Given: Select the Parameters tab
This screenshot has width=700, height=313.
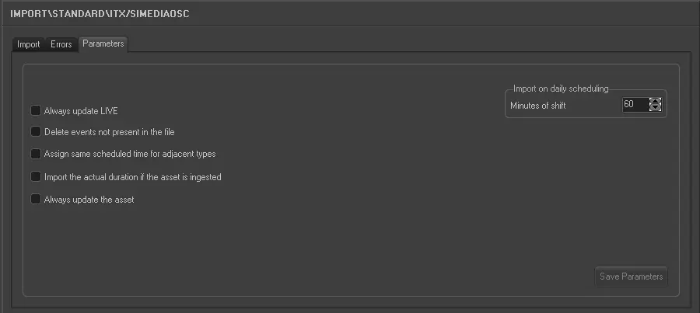Looking at the screenshot, I should [x=103, y=43].
